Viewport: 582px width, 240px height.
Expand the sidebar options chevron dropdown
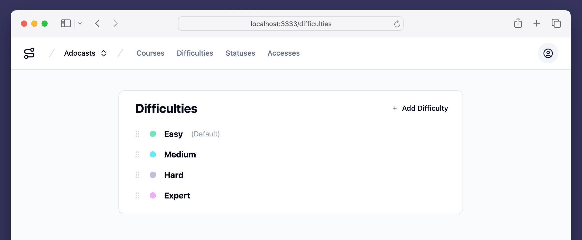click(x=80, y=24)
